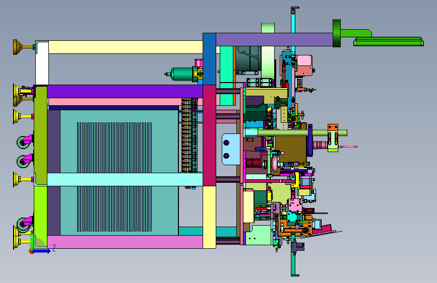Screen dimensions: 437x283
Task: Select the long green handle lever at top right
Action: (389, 41)
